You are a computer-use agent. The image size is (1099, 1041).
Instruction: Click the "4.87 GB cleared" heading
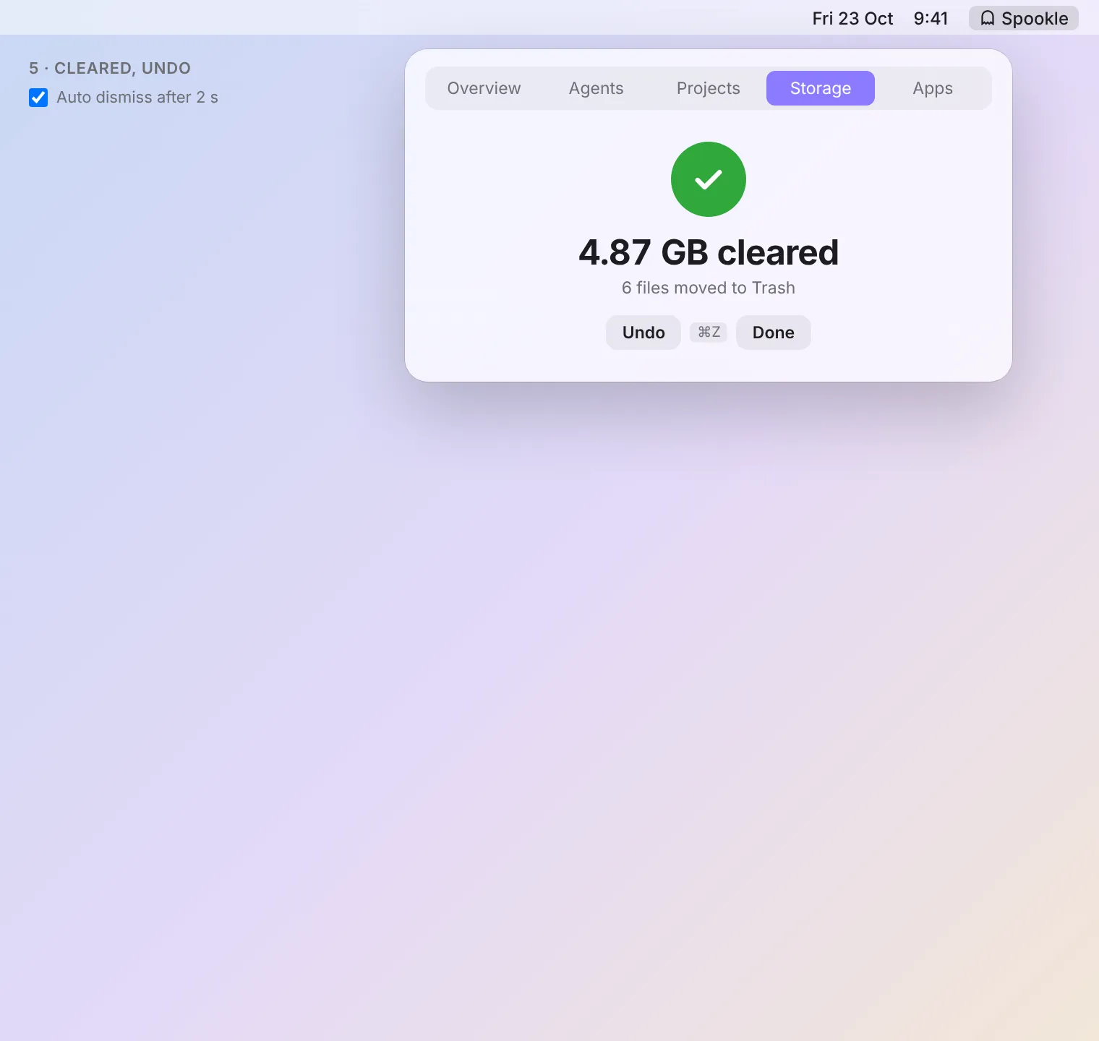[709, 252]
